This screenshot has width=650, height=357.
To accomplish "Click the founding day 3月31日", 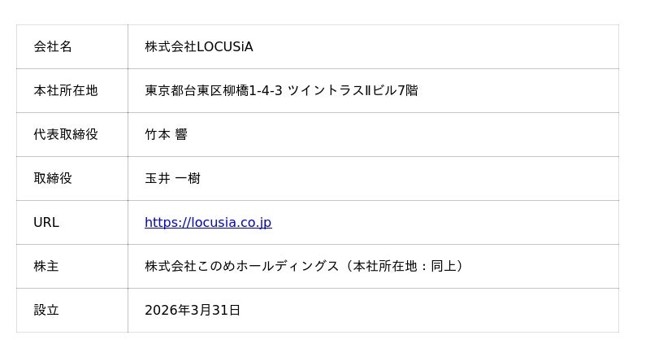I will pos(216,310).
